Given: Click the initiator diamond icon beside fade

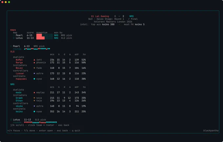Looking at the screenshot, I should pos(34,68).
